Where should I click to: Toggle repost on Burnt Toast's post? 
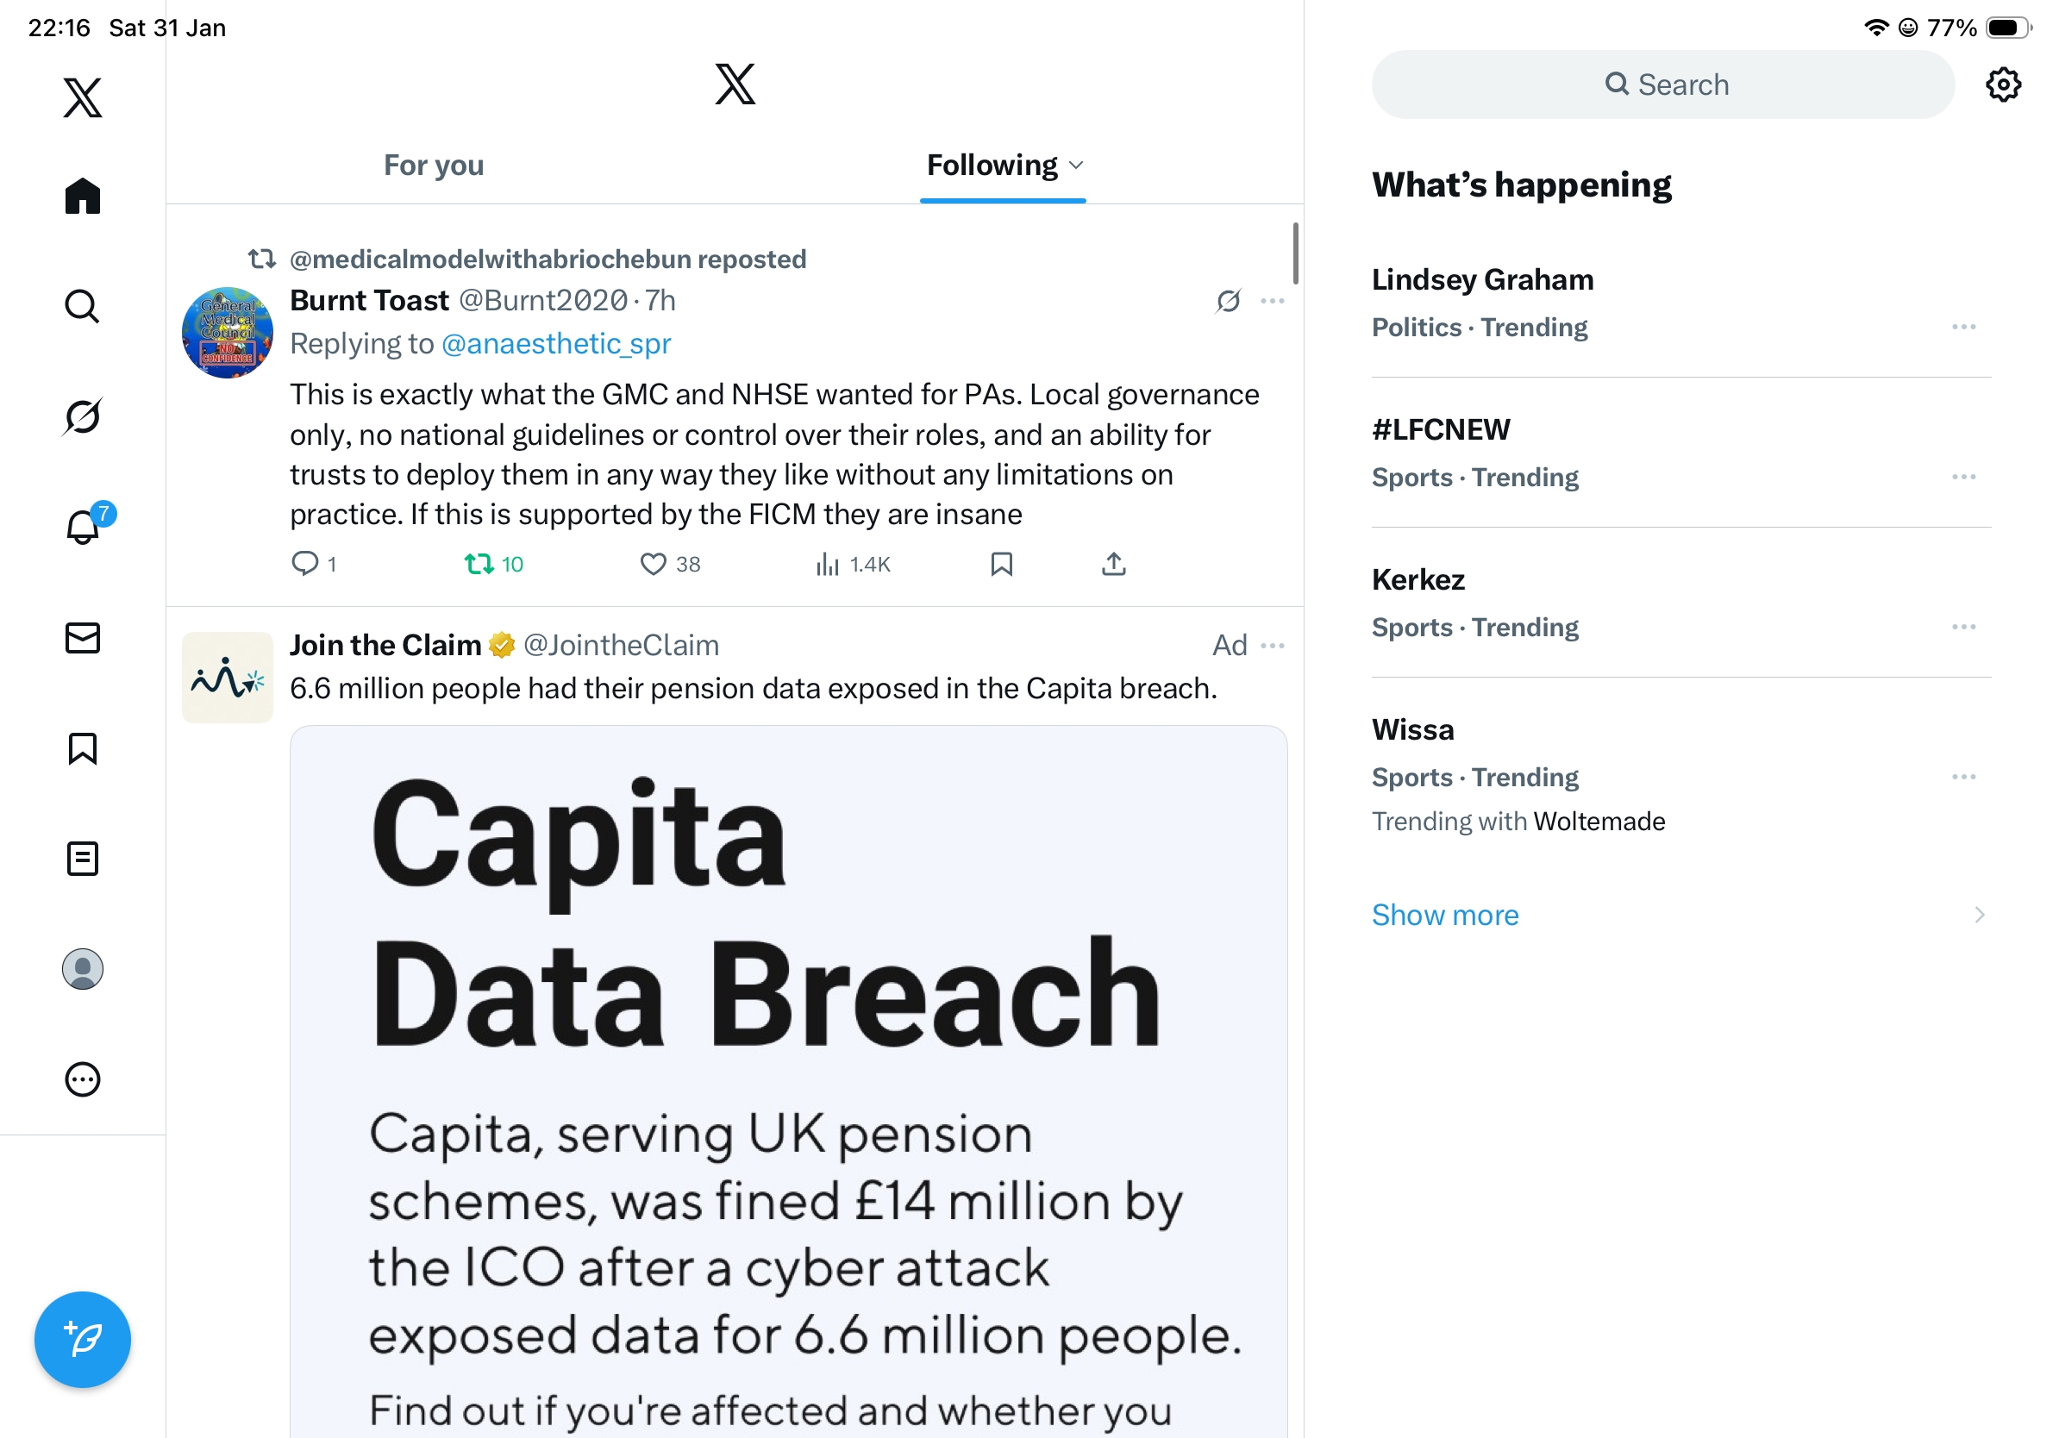coord(479,564)
